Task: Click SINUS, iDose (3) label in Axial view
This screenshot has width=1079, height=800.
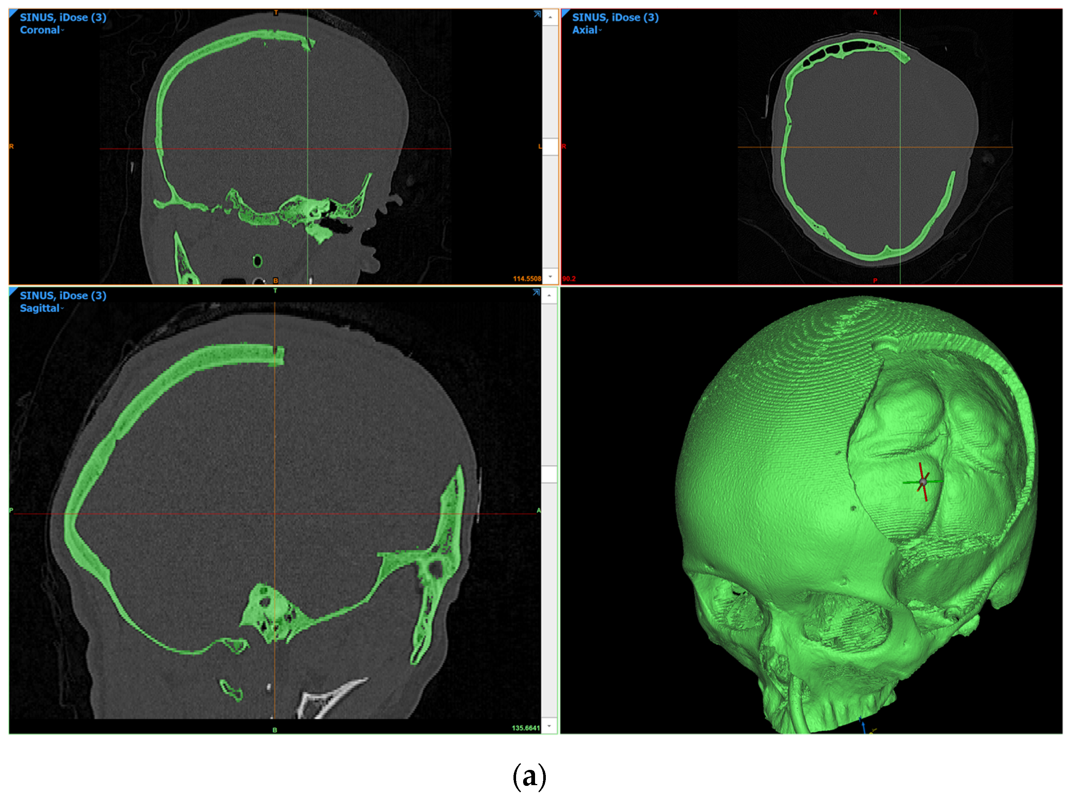Action: [615, 17]
